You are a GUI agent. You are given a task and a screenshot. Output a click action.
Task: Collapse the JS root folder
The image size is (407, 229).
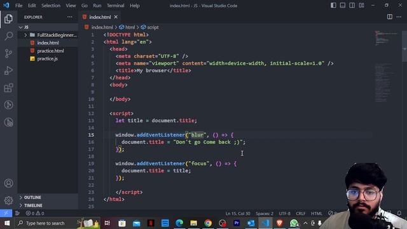(48, 27)
